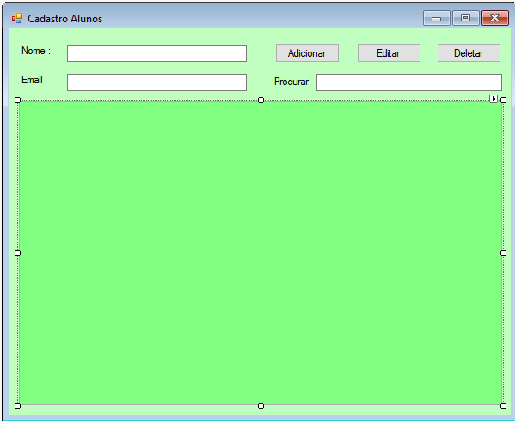
Task: Click the Editar button
Action: coord(389,52)
